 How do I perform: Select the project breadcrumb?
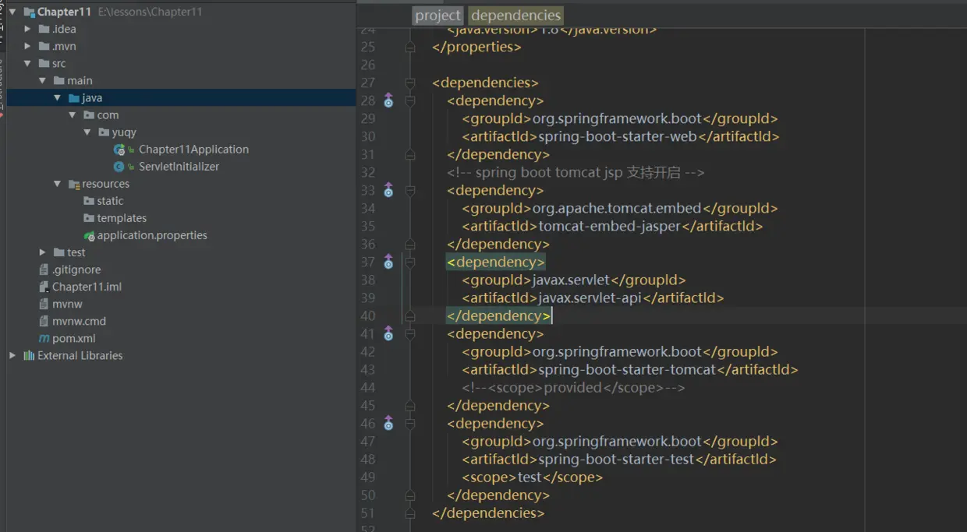(x=437, y=15)
